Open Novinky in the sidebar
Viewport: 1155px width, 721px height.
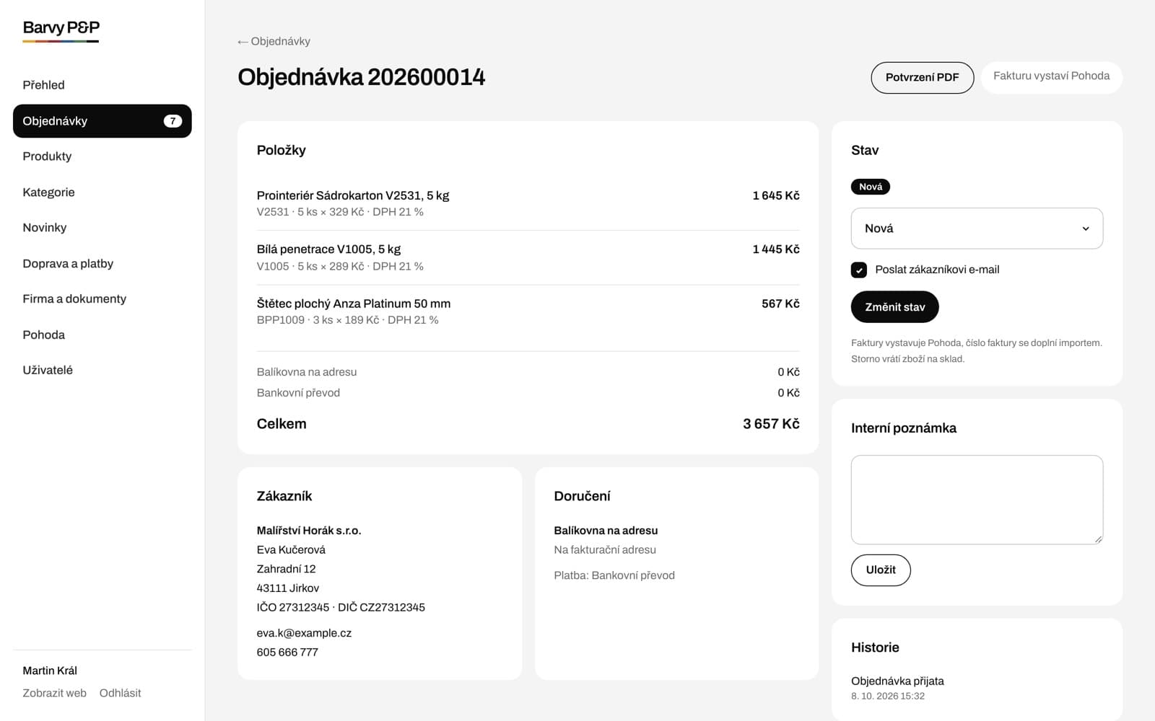(x=44, y=228)
